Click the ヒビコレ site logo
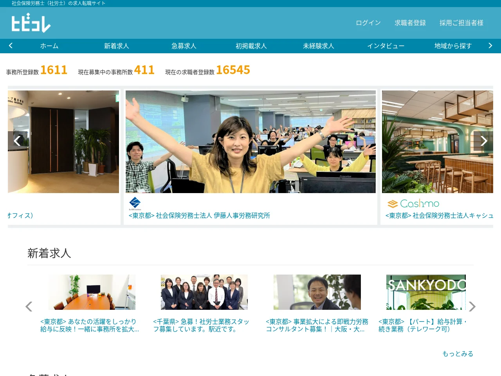Screen dimensions: 501x376 [31, 23]
